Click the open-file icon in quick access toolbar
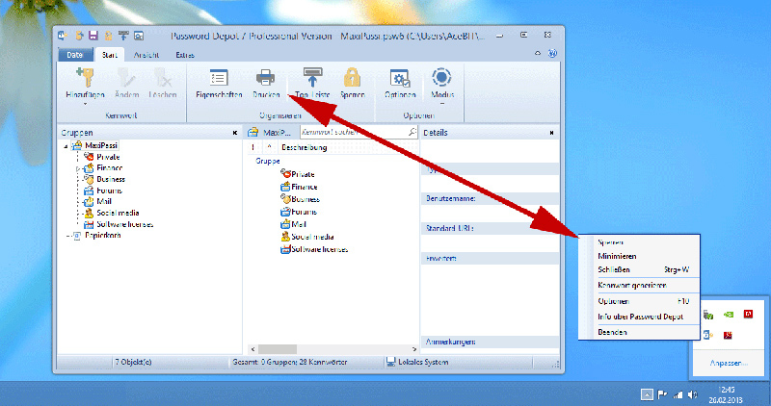The width and height of the screenshot is (771, 406). (x=78, y=36)
